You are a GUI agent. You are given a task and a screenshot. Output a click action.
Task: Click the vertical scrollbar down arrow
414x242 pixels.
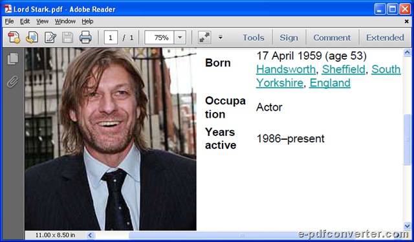407,226
